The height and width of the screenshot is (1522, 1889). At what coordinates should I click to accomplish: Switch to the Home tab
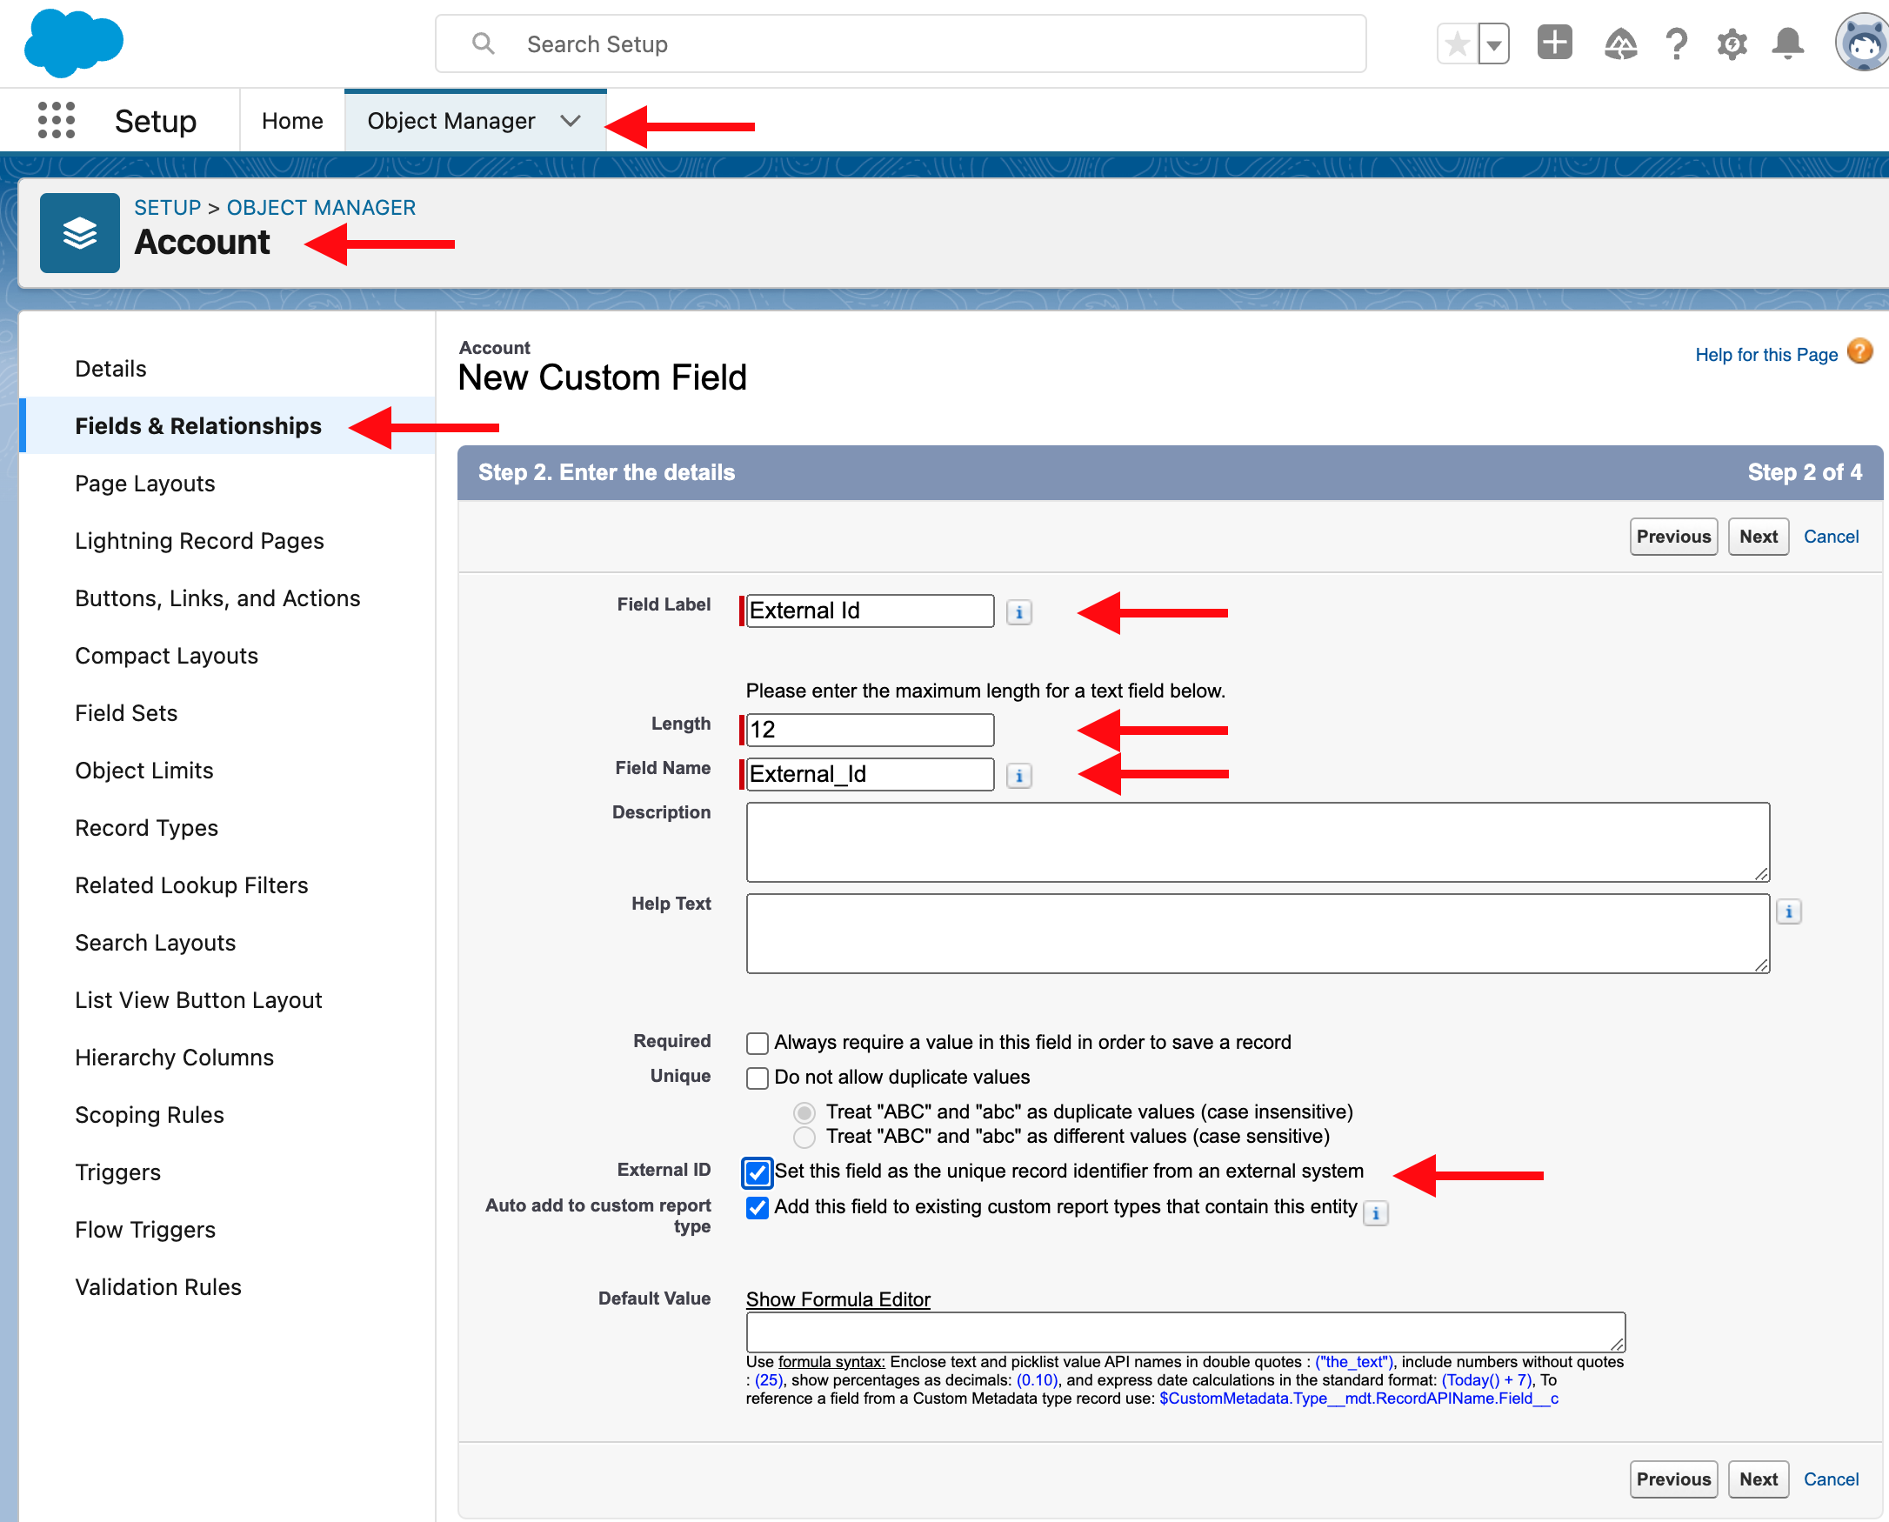pyautogui.click(x=291, y=120)
